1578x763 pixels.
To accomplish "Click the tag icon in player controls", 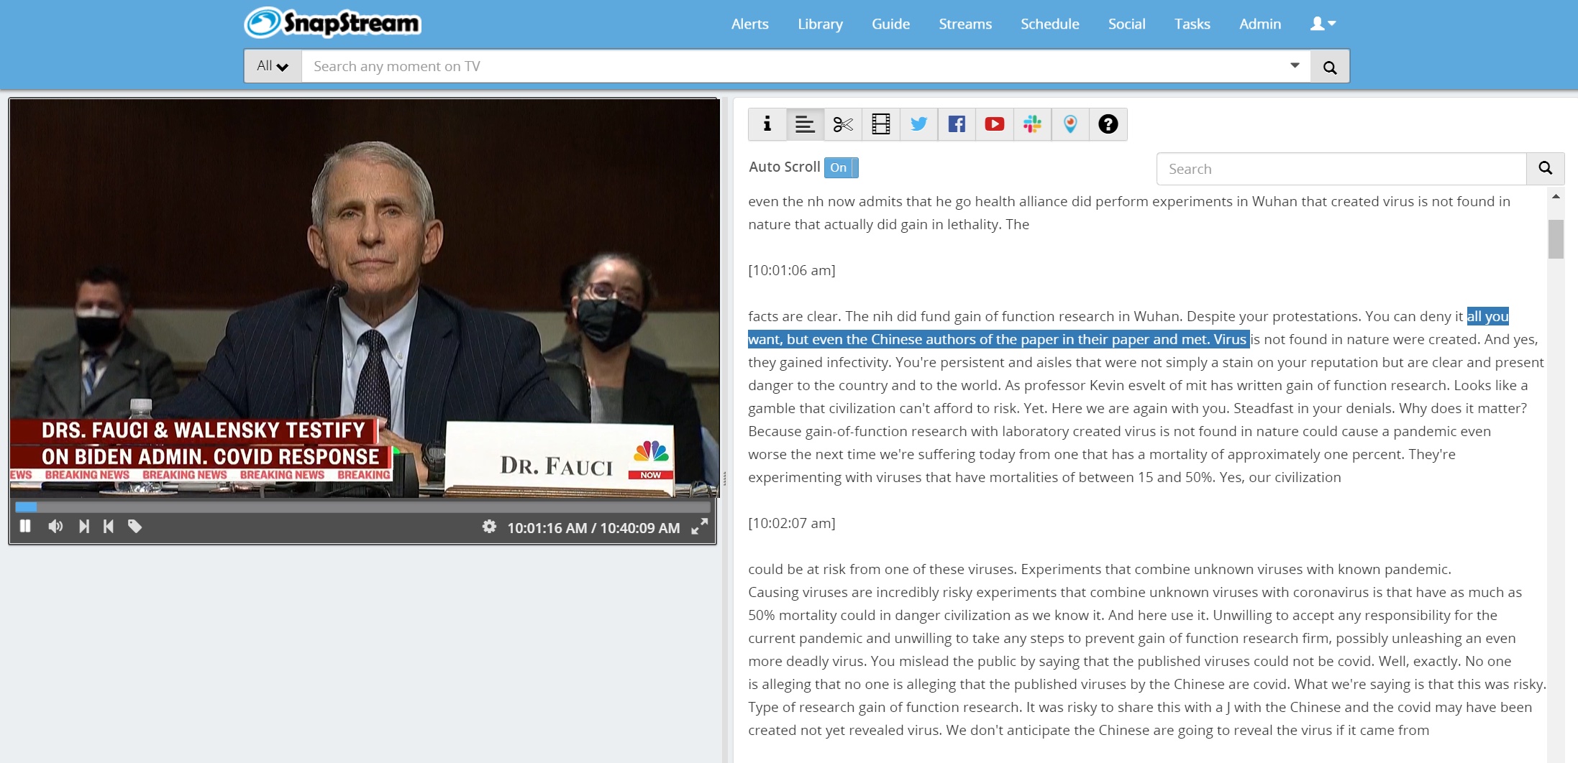I will click(134, 527).
